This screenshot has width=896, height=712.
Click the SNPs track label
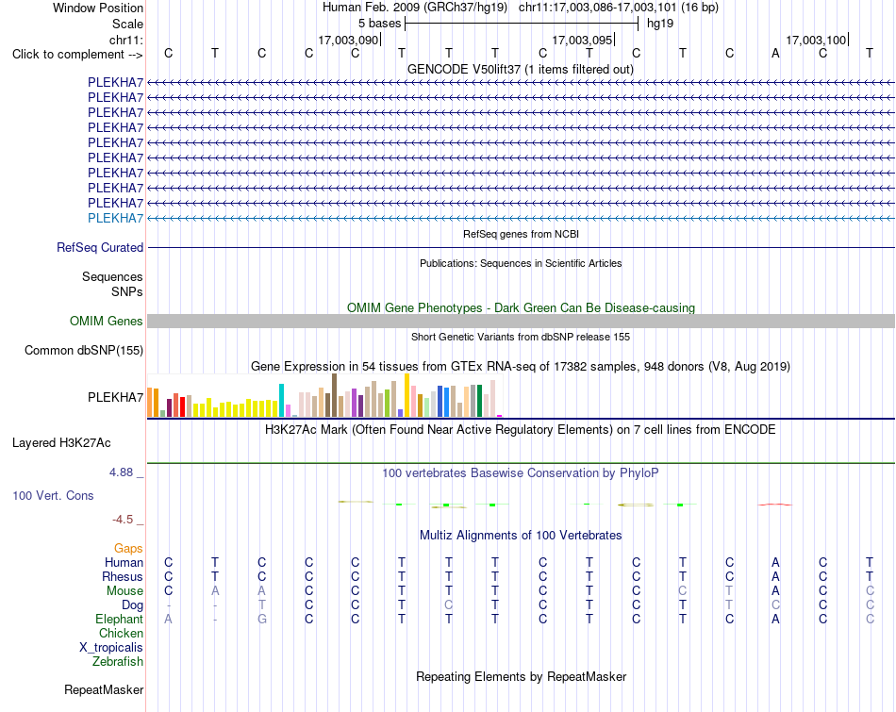click(x=127, y=291)
